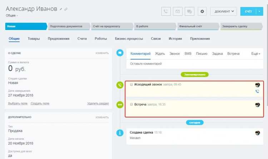Open the Предложения tab
The image size is (268, 159).
[x=59, y=39]
